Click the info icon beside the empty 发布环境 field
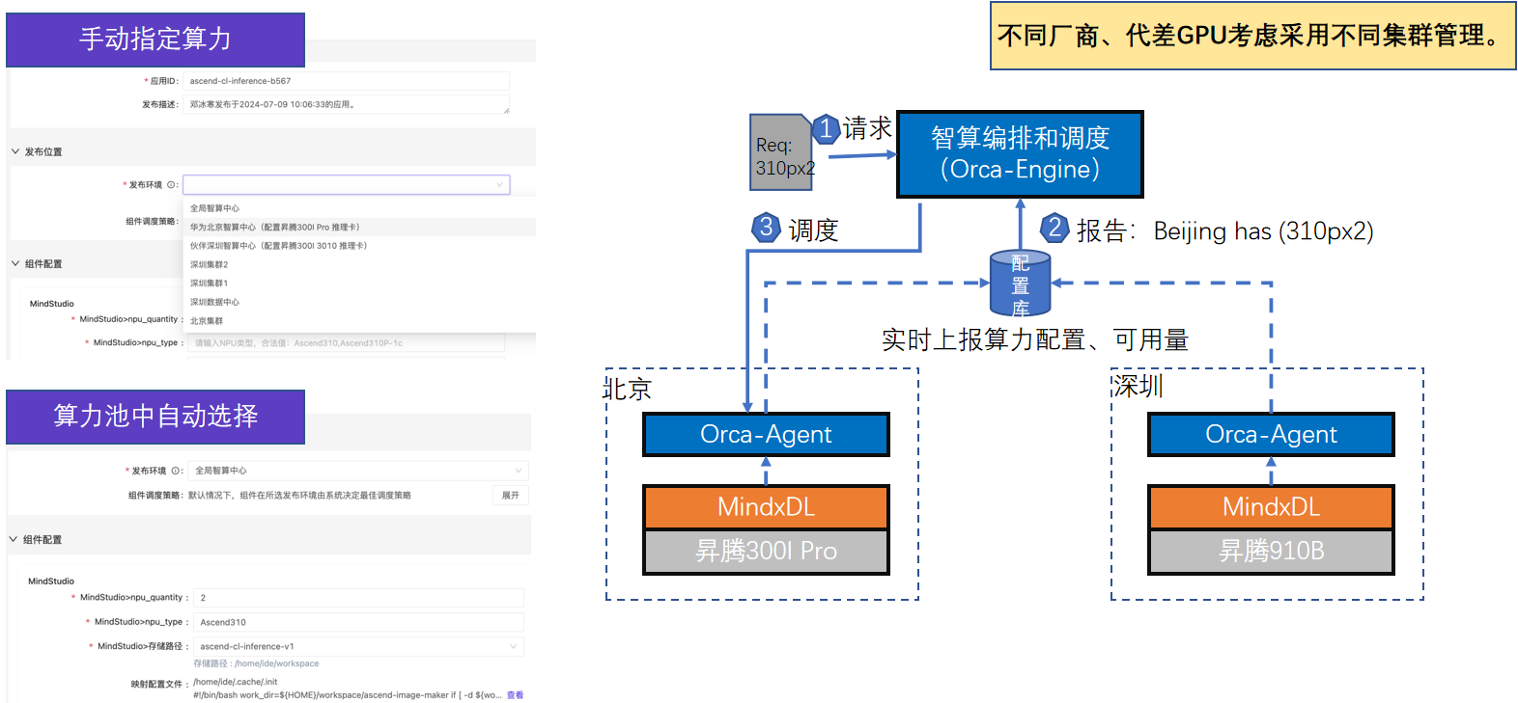 point(171,185)
